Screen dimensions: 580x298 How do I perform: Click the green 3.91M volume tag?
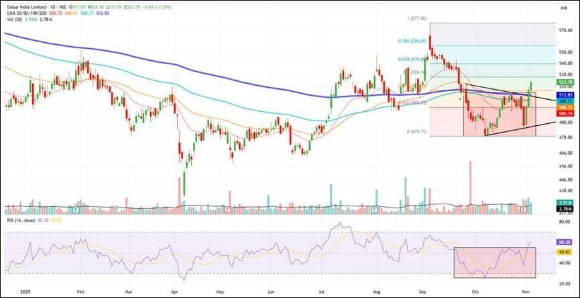point(565,202)
